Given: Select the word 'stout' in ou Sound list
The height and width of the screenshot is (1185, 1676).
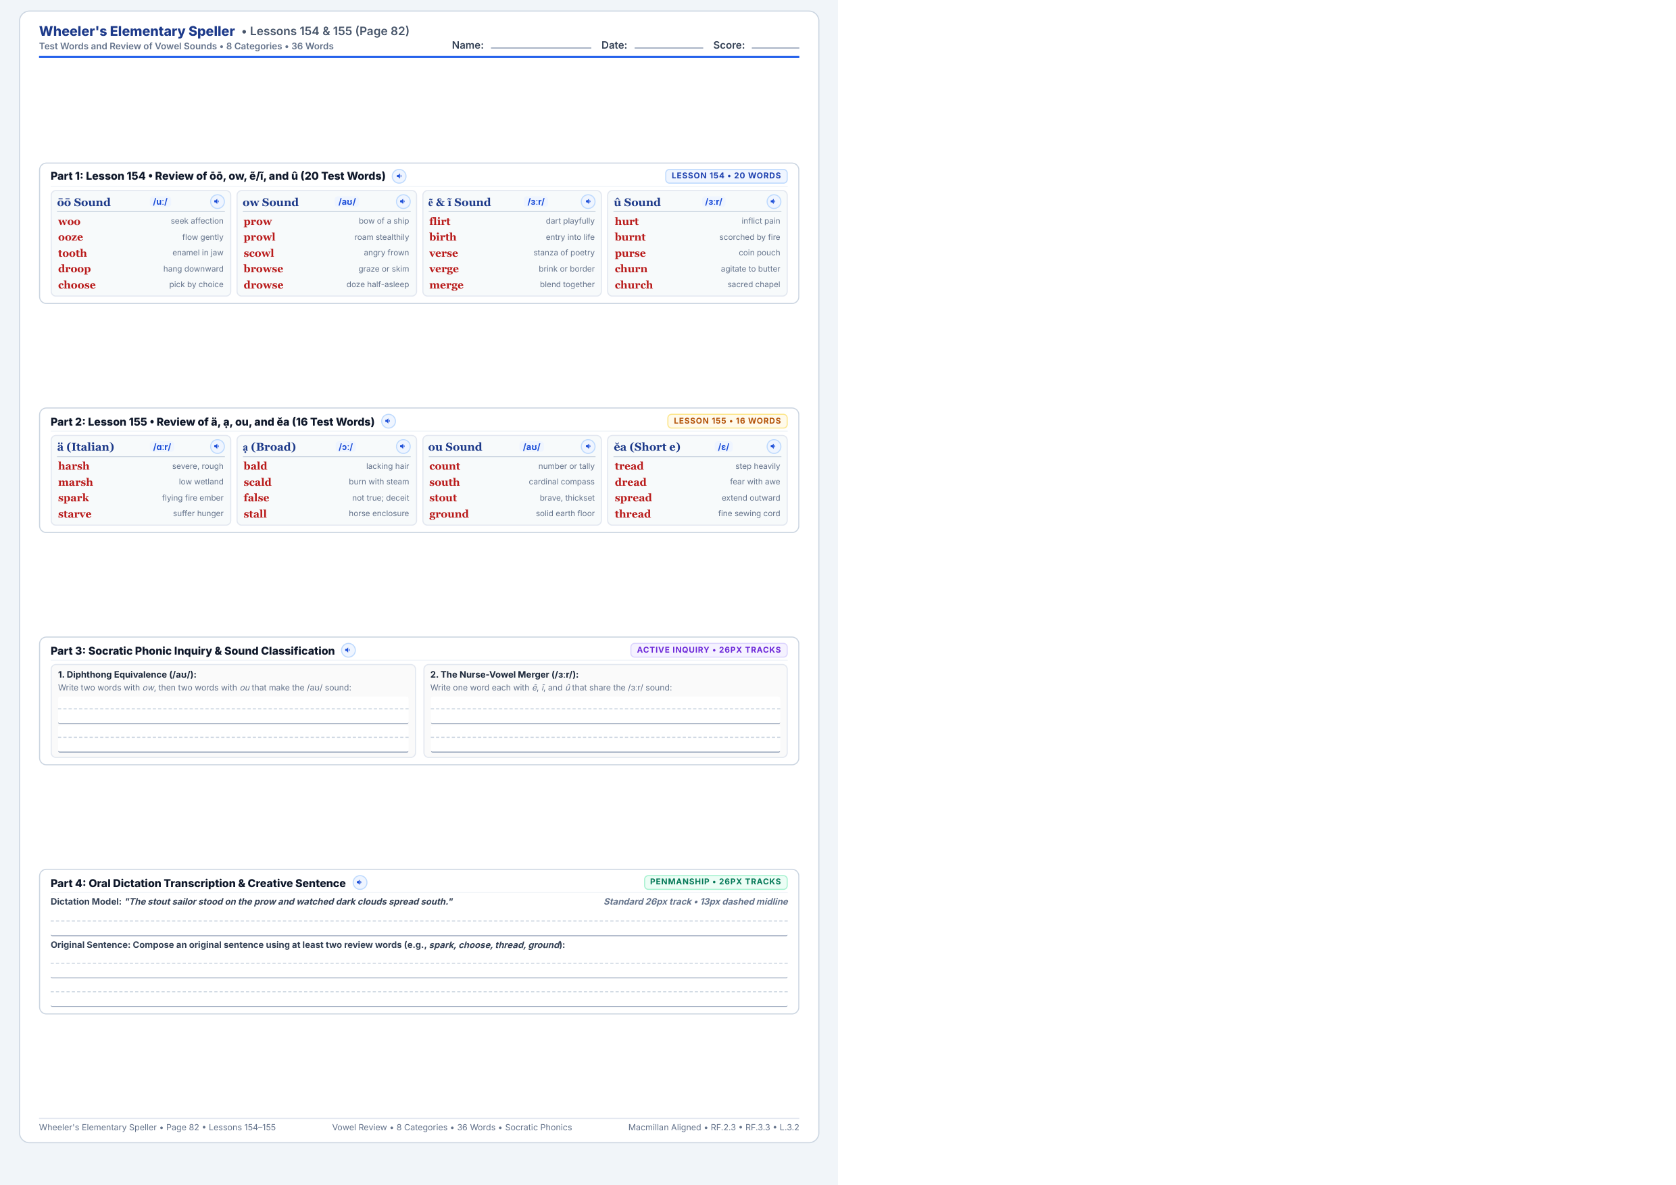Looking at the screenshot, I should (x=443, y=498).
